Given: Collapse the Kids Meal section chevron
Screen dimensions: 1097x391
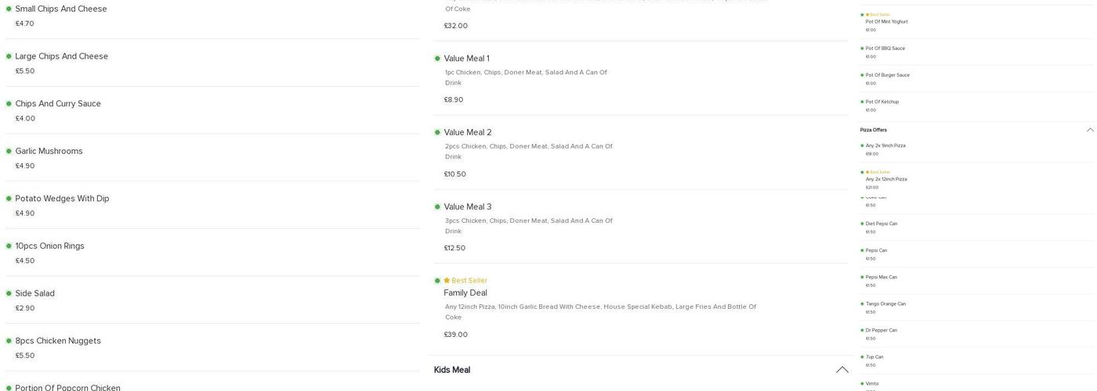Looking at the screenshot, I should click(842, 370).
